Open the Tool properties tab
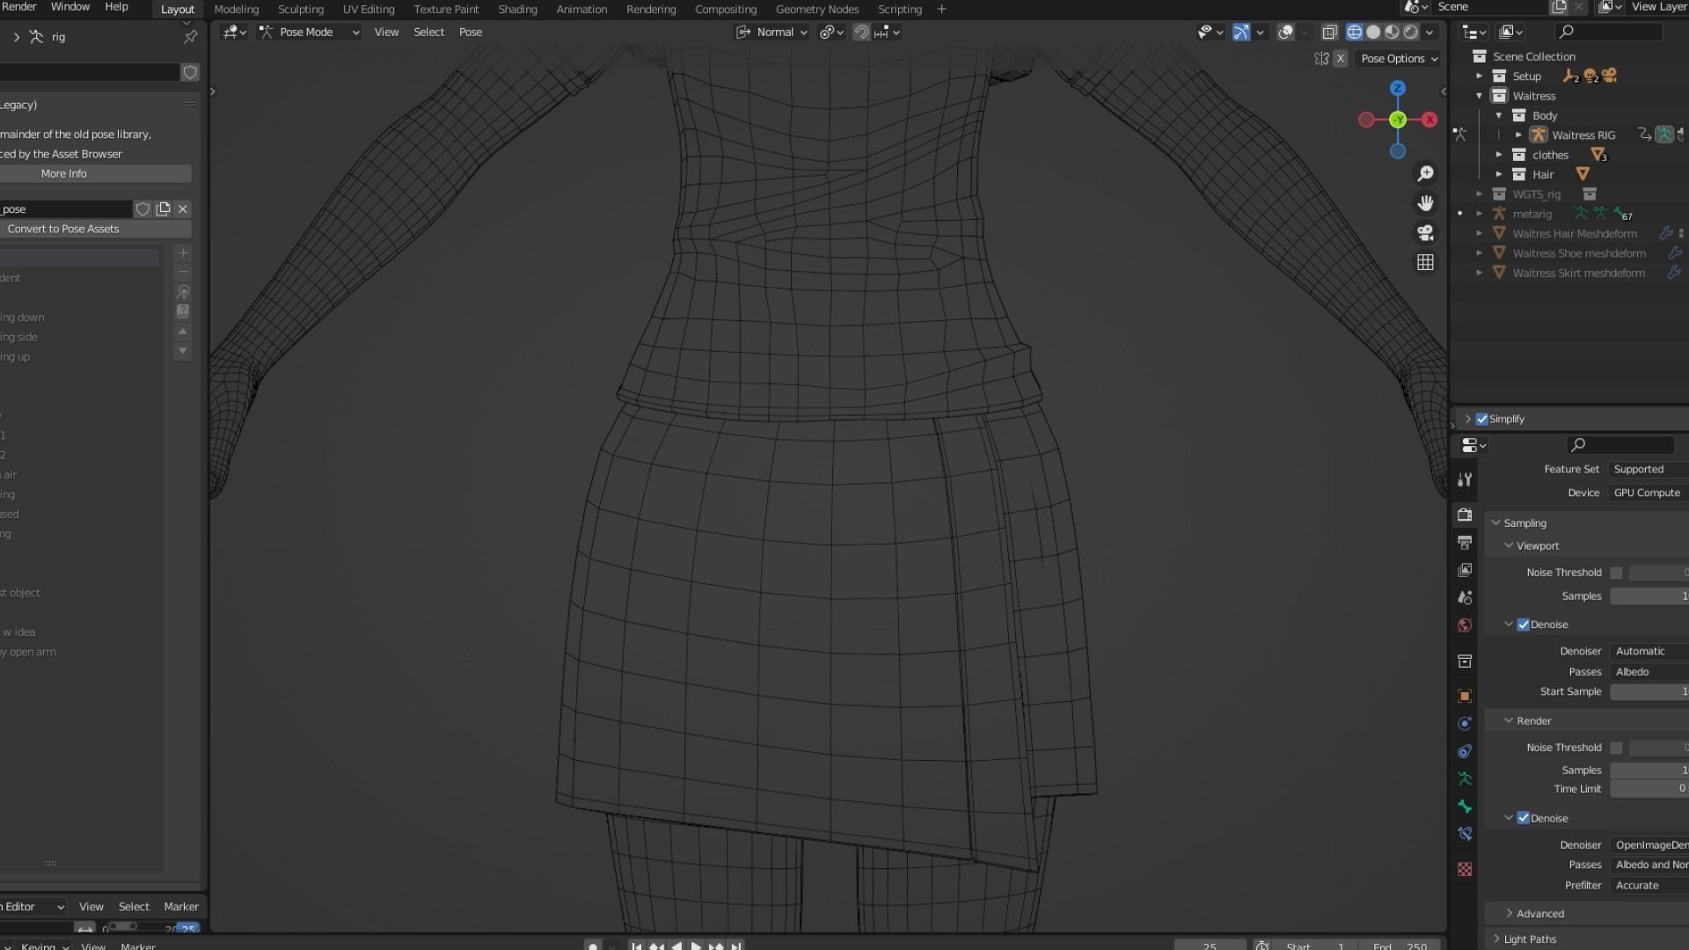The height and width of the screenshot is (950, 1689). coord(1465,479)
